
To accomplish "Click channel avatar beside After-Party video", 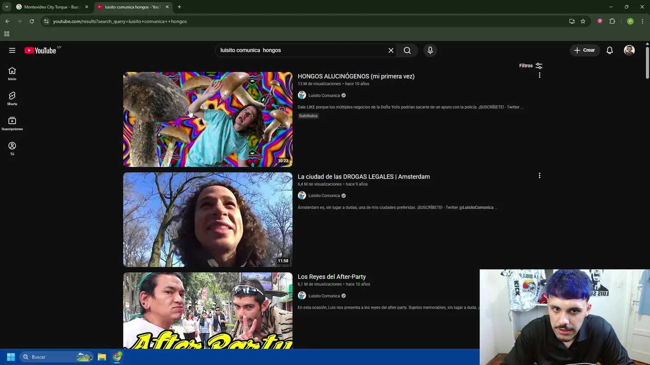I will 302,296.
